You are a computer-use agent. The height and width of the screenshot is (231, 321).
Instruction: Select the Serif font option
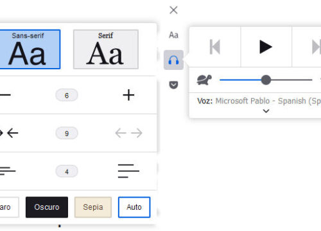pos(106,49)
